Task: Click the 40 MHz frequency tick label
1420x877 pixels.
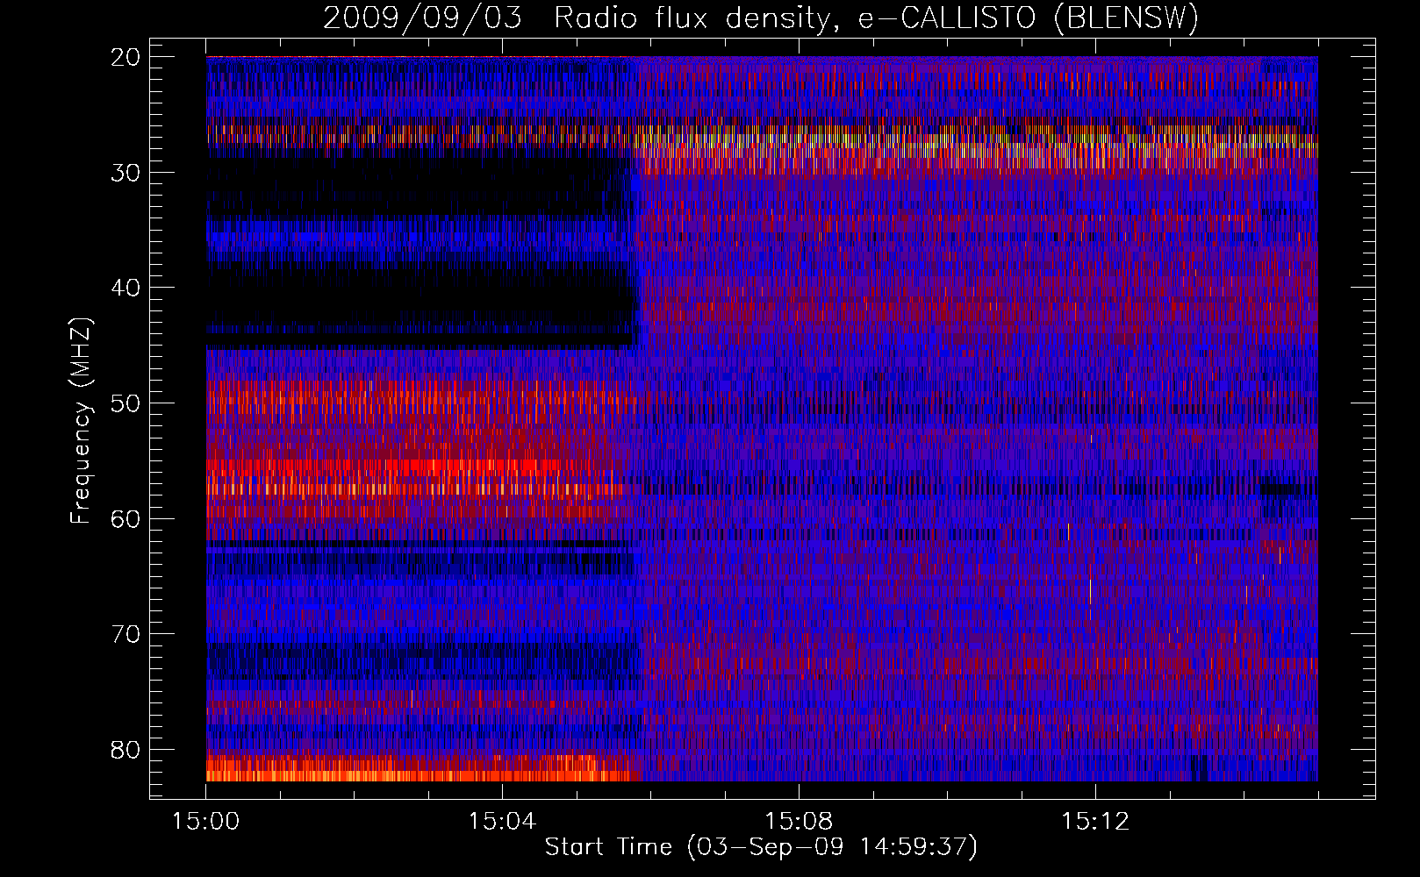Action: click(x=126, y=288)
